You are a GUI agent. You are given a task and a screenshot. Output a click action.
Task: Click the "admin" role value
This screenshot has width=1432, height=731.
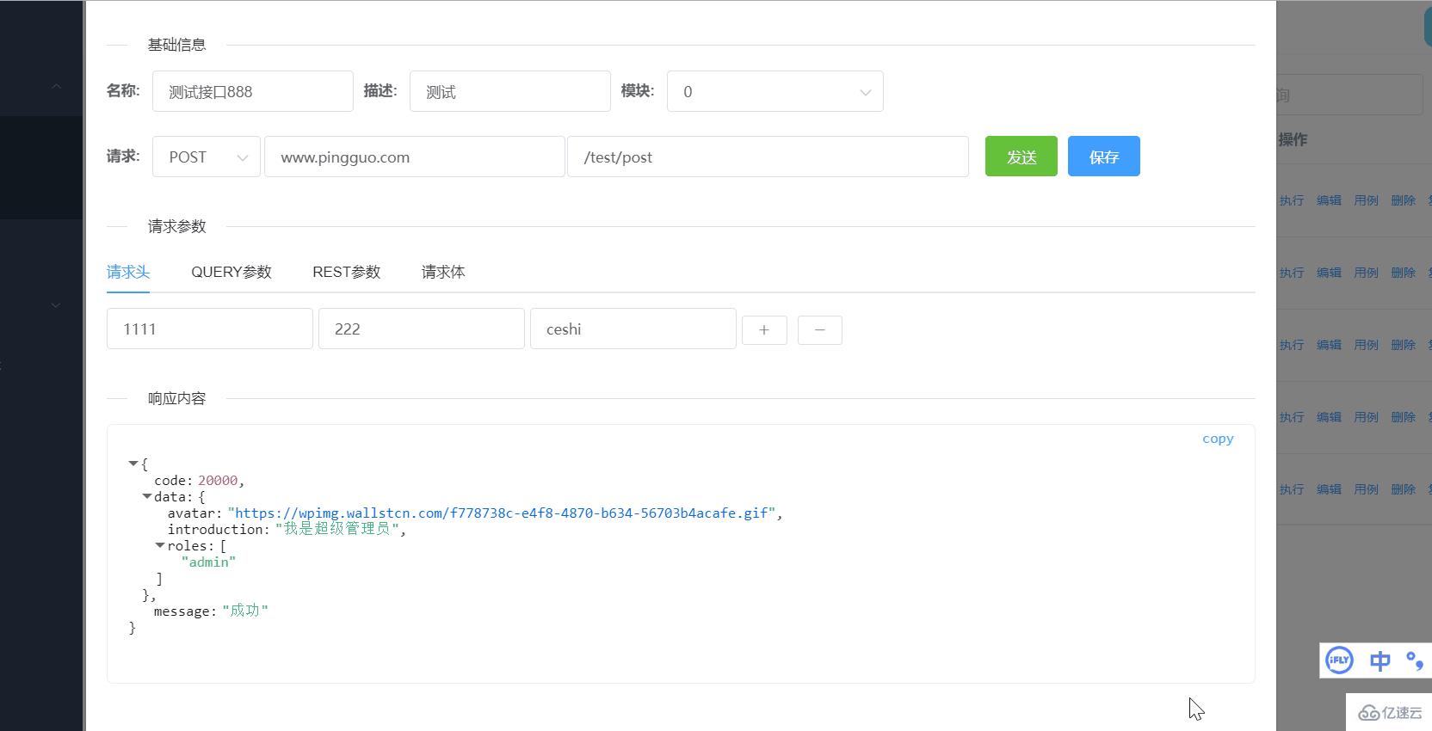pos(208,562)
